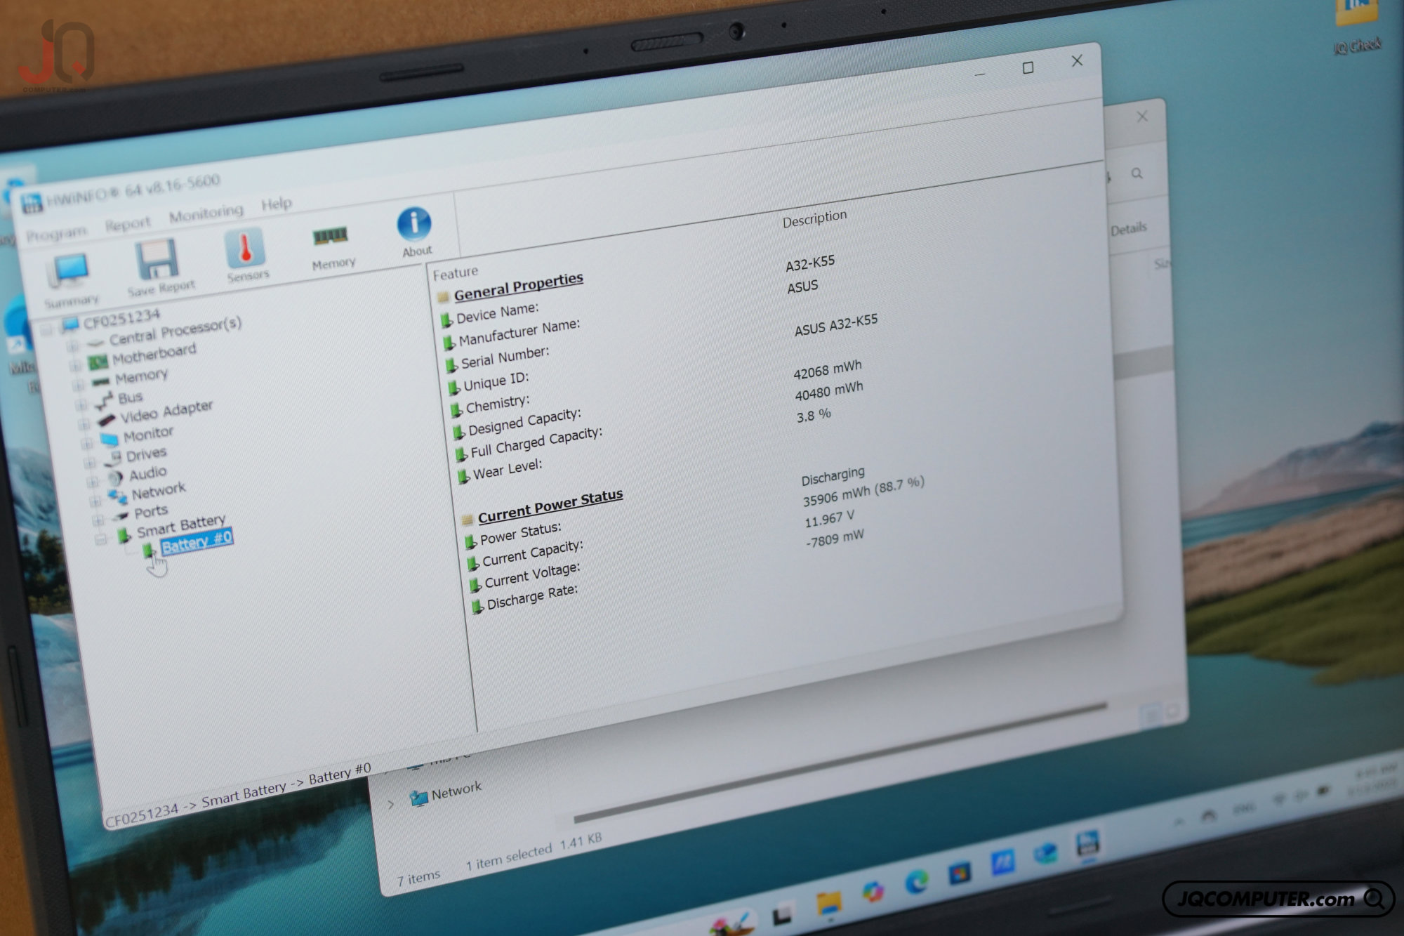
Task: Collapse the Smart Battery tree node
Action: 100,539
